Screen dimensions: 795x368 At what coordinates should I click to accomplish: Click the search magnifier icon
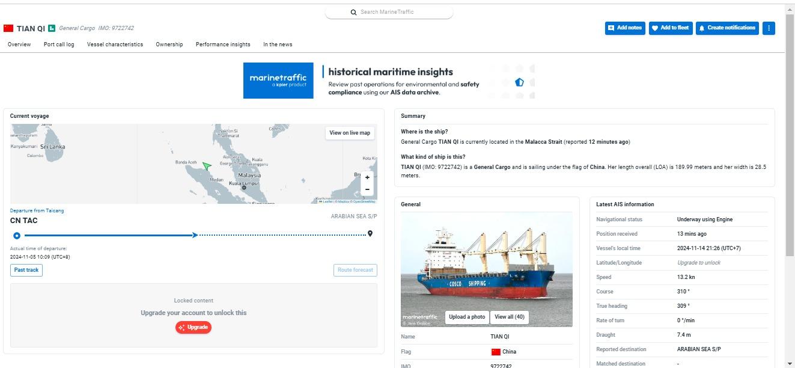tap(354, 12)
